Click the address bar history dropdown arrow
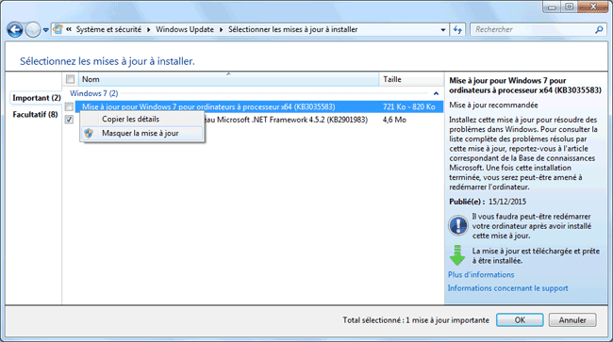The height and width of the screenshot is (342, 613). (443, 29)
